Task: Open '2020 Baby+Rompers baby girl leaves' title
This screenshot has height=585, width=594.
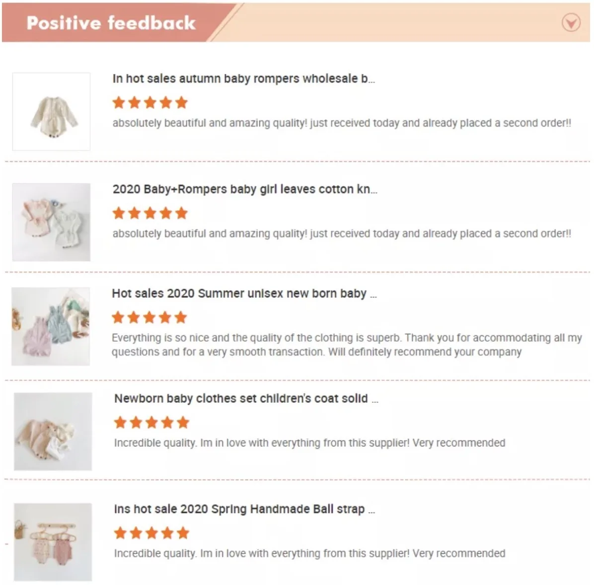Action: (x=245, y=189)
